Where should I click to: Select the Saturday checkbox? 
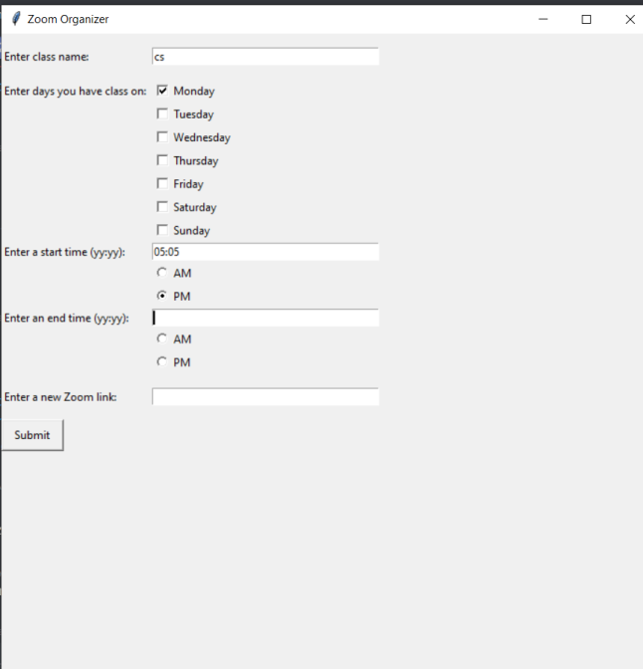coord(162,207)
